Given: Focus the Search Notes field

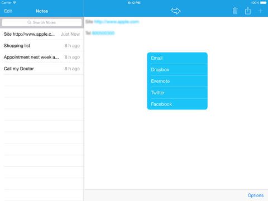Looking at the screenshot, I should pos(42,22).
